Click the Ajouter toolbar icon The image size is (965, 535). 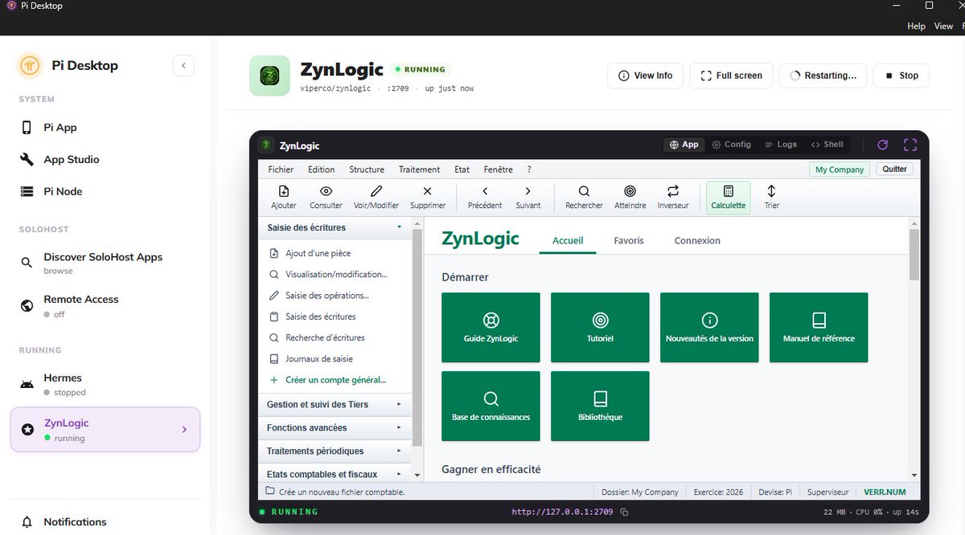pos(284,191)
